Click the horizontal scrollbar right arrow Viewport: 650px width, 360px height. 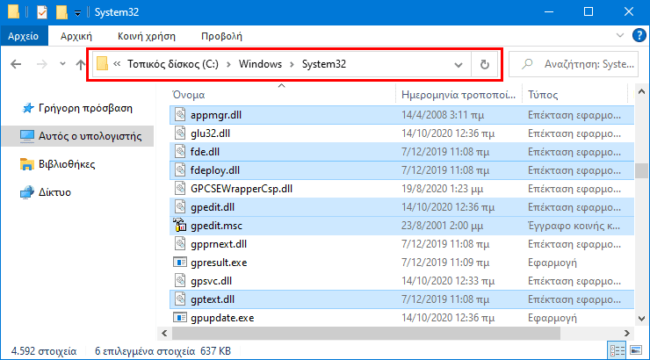[x=627, y=333]
